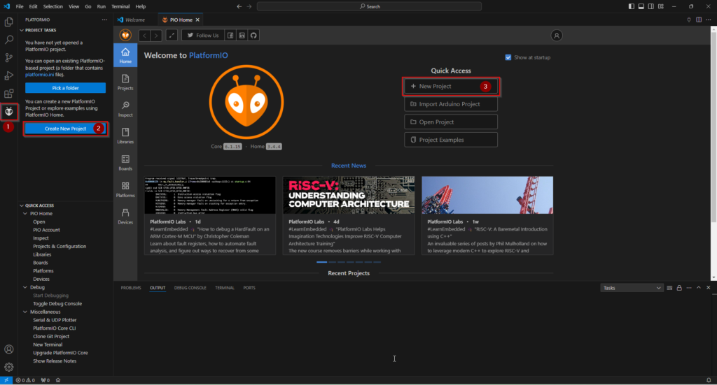Click the PlatformIO logo in PIO toolbar
This screenshot has width=717, height=385.
(125, 35)
